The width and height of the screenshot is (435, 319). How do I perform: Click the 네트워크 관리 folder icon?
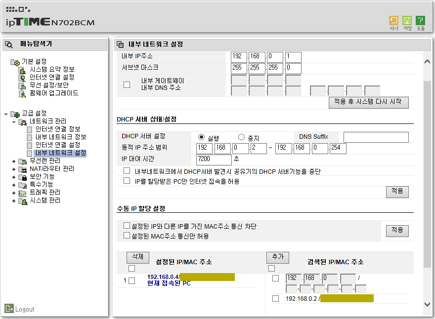pos(23,122)
